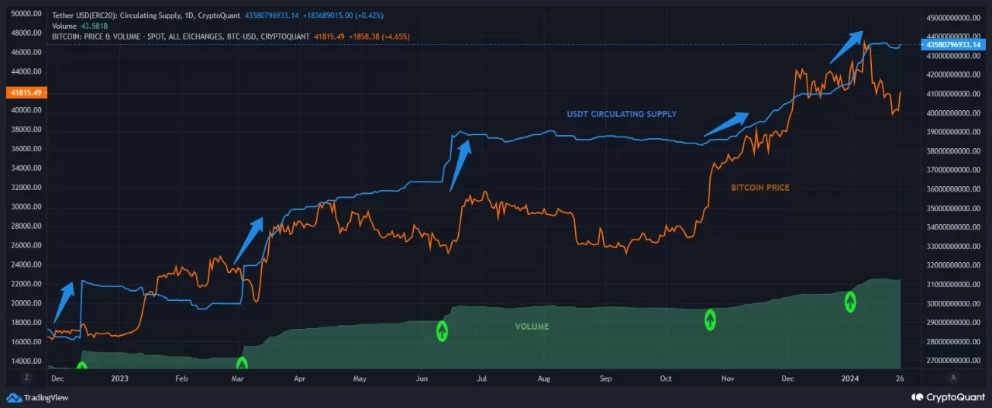Toggle the A auto-scale button on the right axis
This screenshot has width=992, height=408.
point(953,377)
